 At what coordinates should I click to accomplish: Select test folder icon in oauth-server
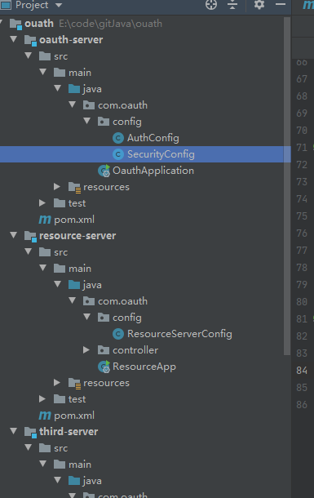tap(60, 203)
